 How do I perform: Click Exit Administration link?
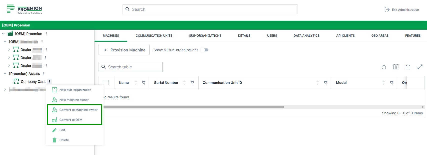coord(402,10)
